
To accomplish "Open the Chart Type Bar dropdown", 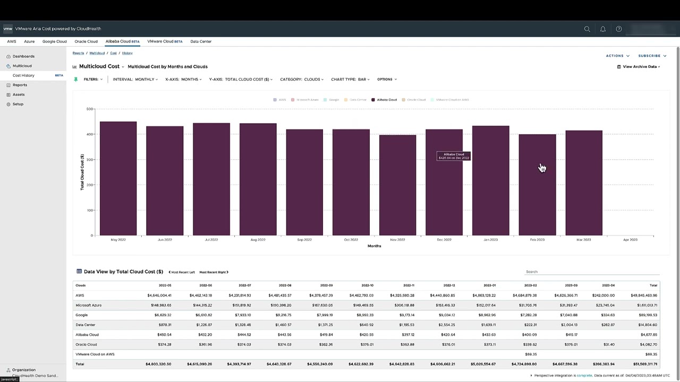I will click(350, 79).
